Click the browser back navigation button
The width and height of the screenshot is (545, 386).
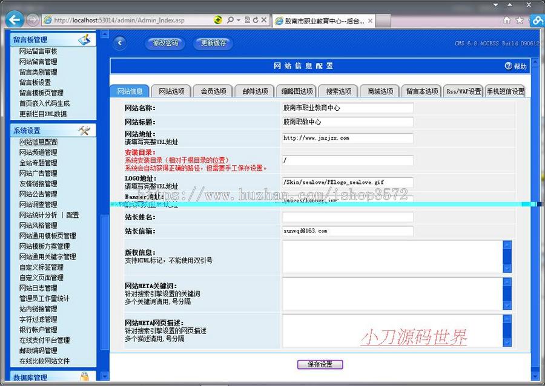pos(13,19)
